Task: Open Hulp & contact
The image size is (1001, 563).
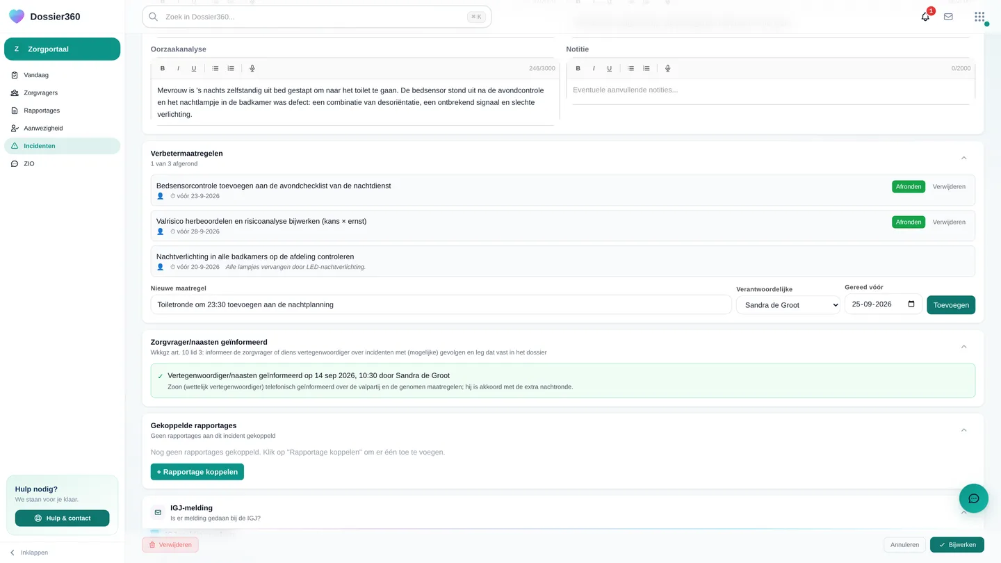Action: (63, 518)
